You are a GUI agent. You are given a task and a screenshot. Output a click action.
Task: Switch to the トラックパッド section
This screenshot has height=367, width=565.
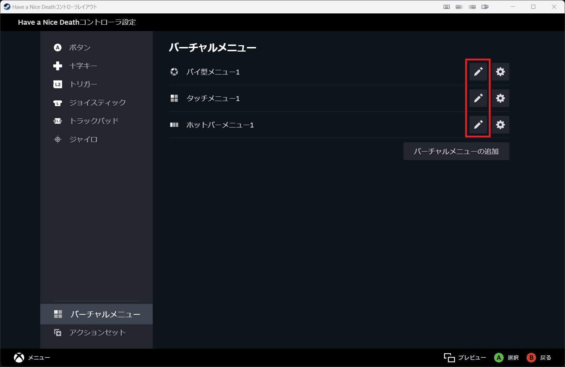[96, 121]
